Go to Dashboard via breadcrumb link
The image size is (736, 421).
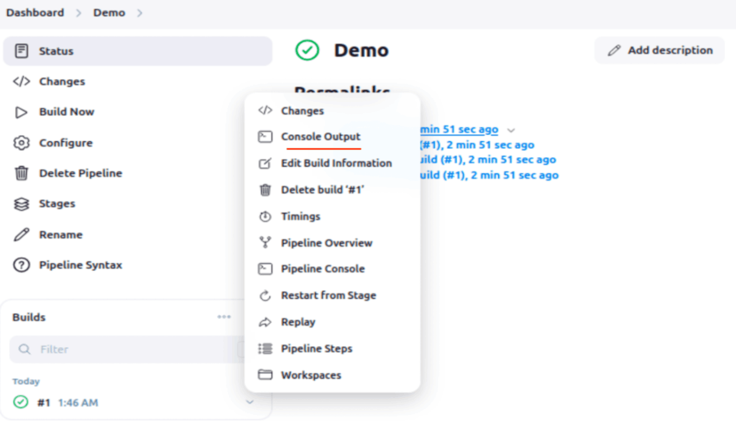point(35,13)
